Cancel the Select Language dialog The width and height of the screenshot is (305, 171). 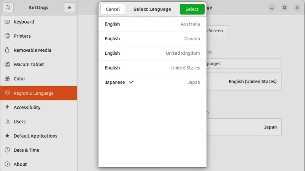coord(113,9)
